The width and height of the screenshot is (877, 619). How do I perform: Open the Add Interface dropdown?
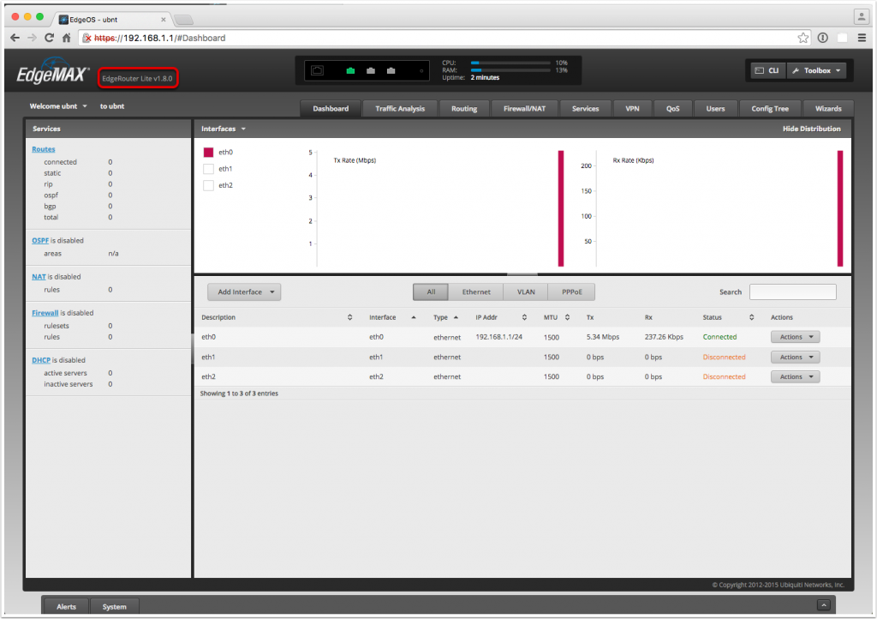tap(244, 292)
